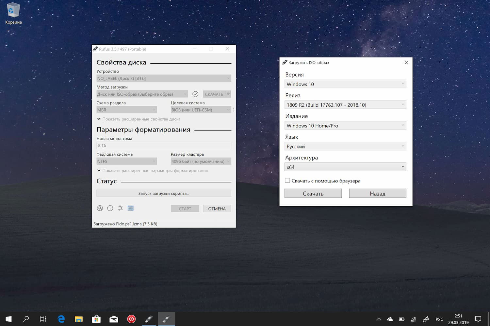Show the log via the log icon
Image resolution: width=490 pixels, height=326 pixels.
pos(131,208)
